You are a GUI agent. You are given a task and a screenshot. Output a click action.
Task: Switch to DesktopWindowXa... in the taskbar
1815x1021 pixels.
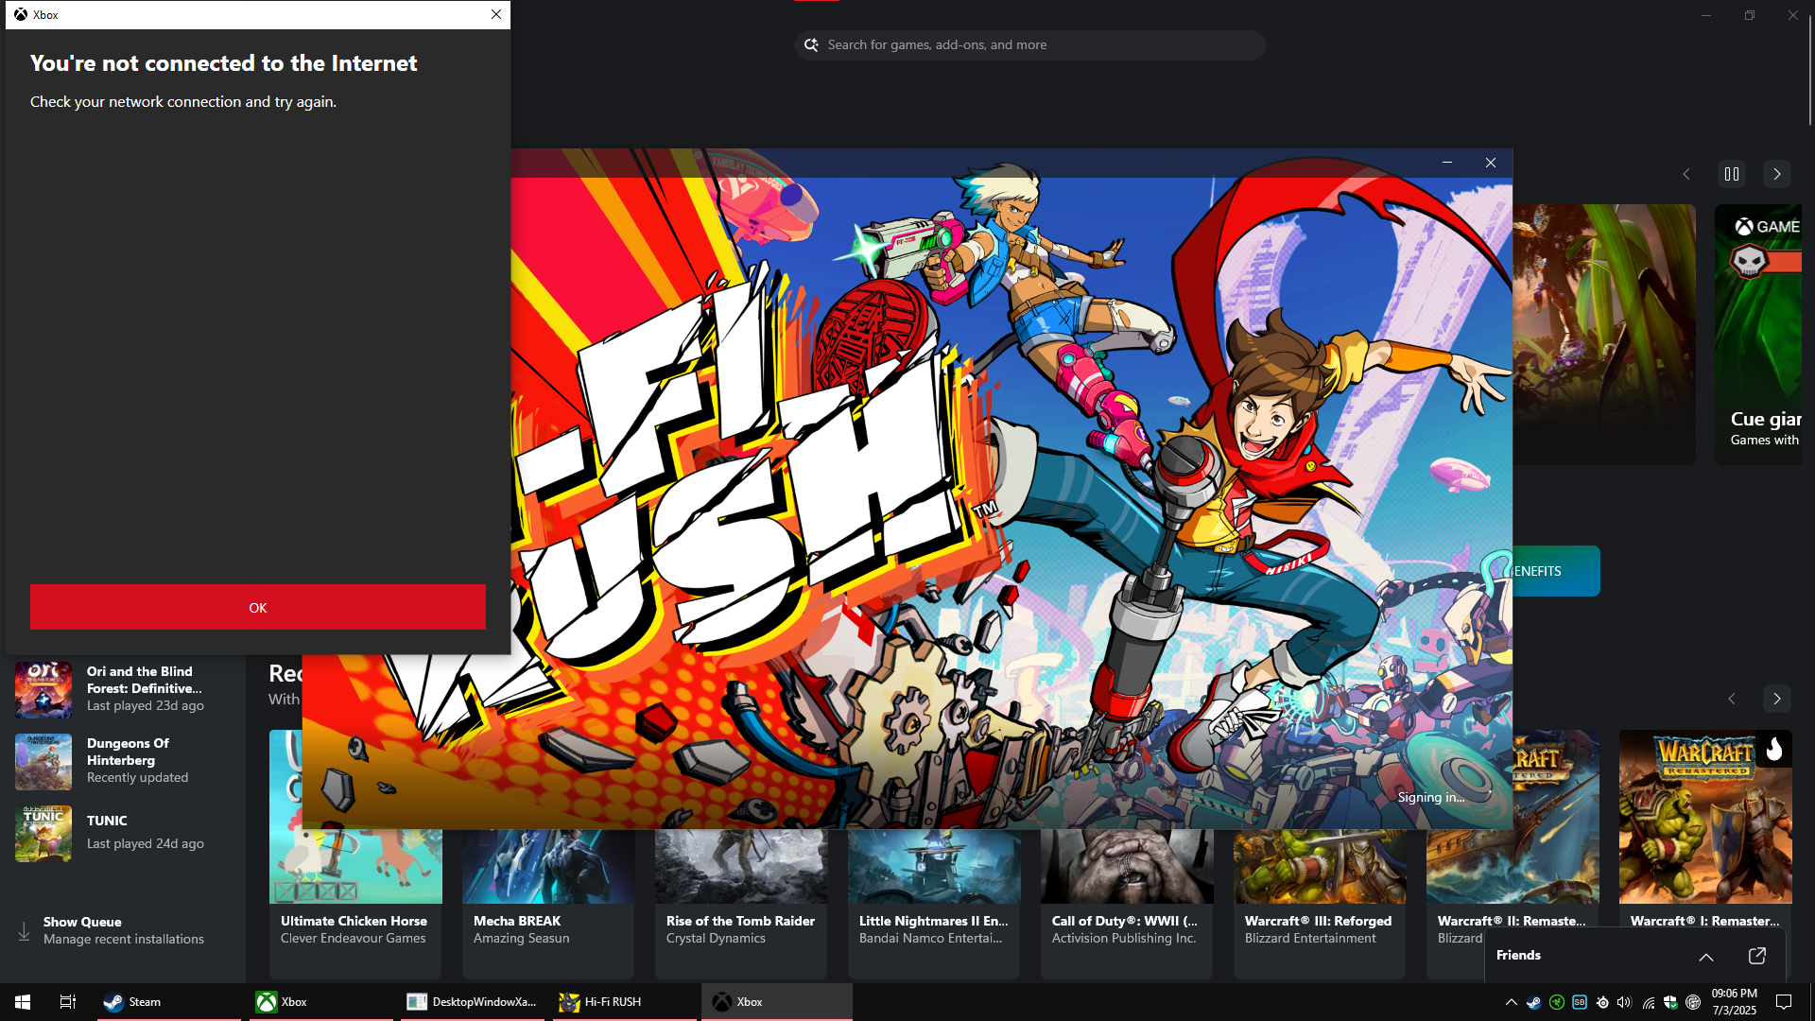pyautogui.click(x=473, y=1002)
